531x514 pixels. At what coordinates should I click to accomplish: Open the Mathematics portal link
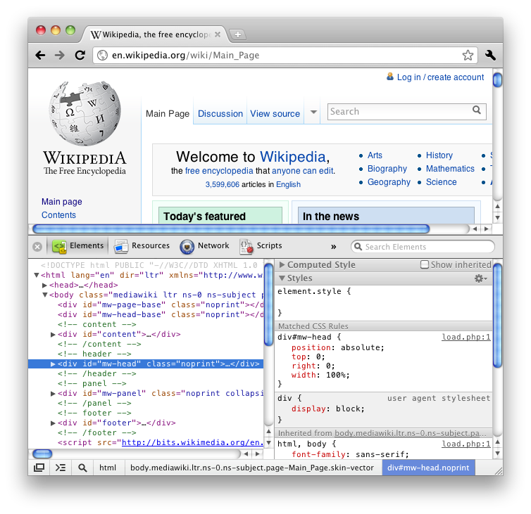click(x=450, y=169)
